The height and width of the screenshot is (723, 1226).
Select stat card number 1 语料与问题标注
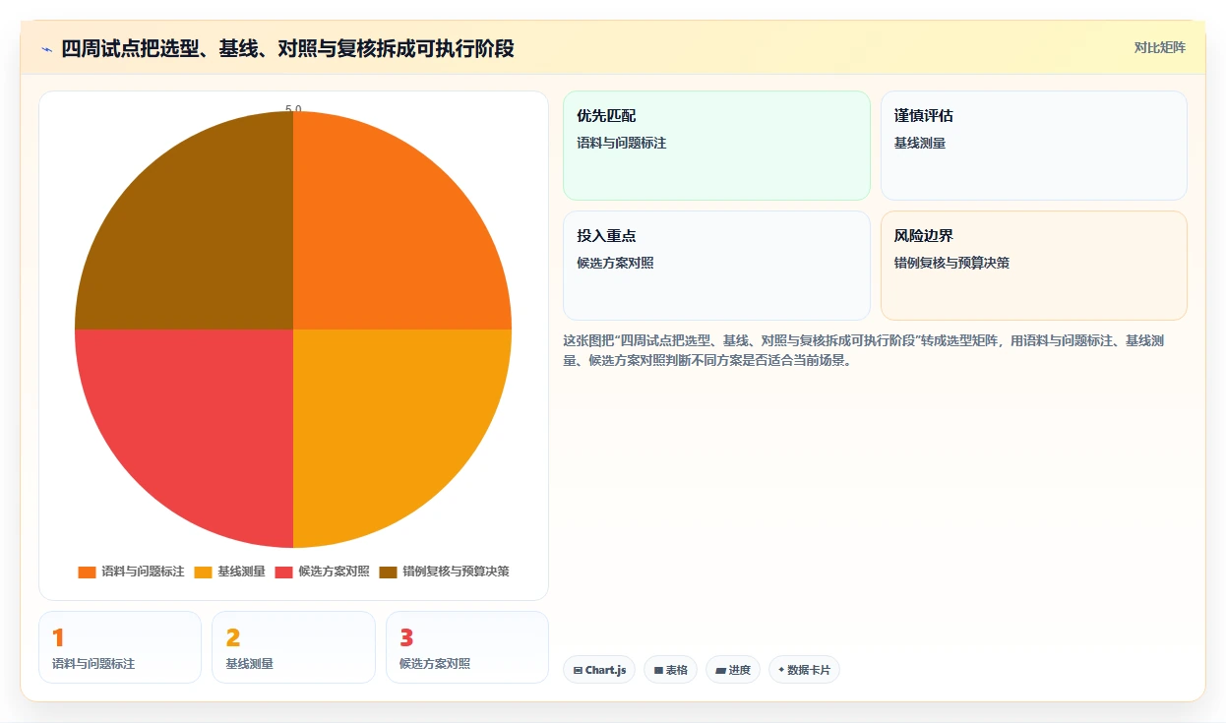click(x=120, y=647)
